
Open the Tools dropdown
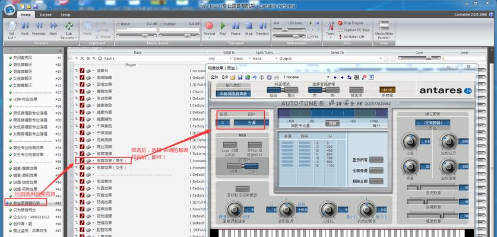(330, 29)
